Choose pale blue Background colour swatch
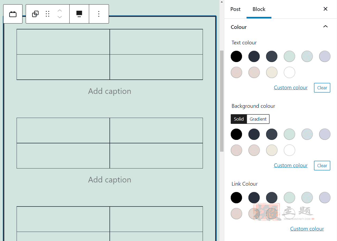The height and width of the screenshot is (241, 337). coord(307,134)
